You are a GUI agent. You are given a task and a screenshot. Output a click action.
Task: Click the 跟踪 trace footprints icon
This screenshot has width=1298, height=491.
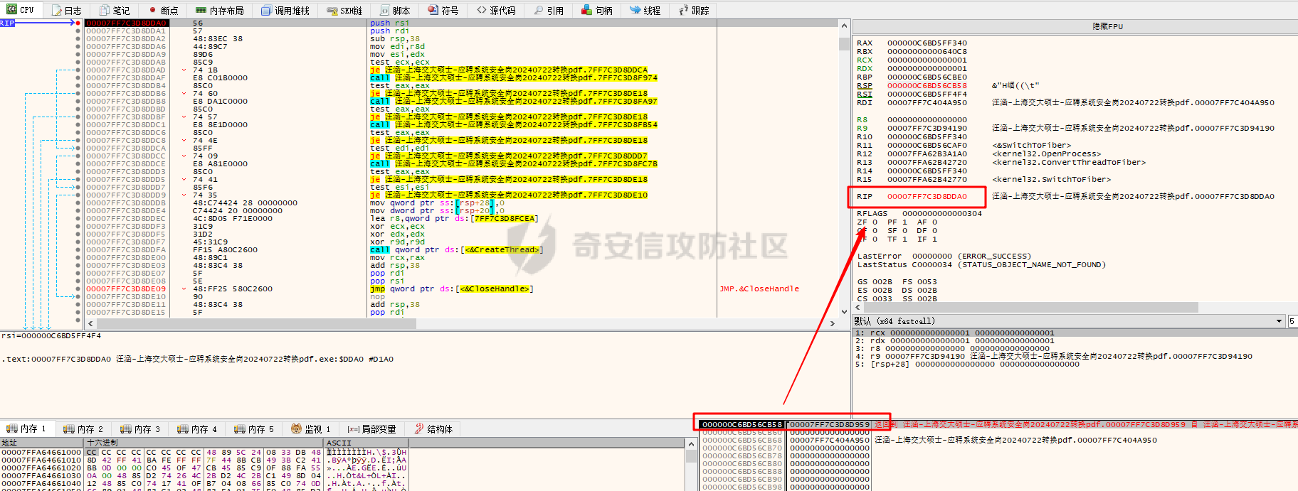coord(684,11)
